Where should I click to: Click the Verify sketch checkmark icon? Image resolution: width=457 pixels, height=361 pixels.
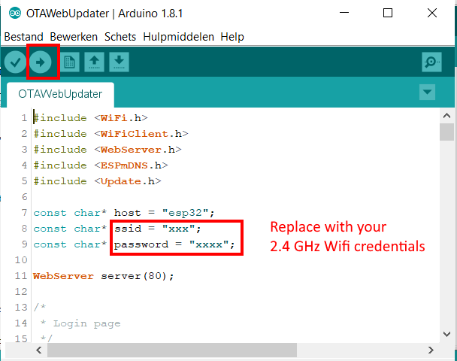15,62
